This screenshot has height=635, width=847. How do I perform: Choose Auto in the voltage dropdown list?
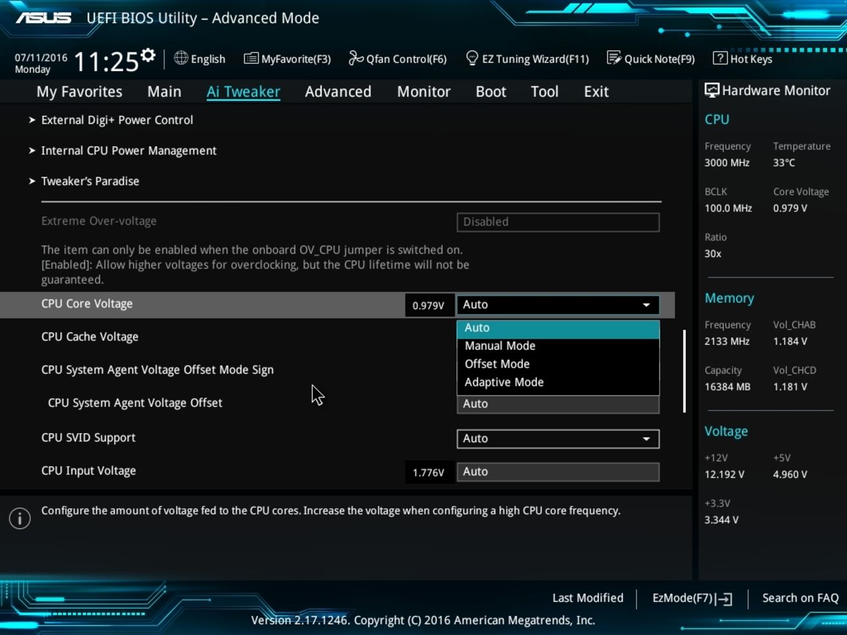pos(558,328)
